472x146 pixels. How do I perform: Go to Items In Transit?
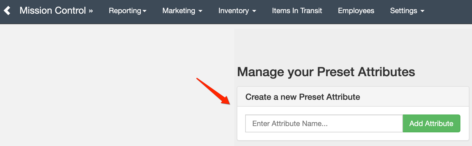click(x=297, y=11)
